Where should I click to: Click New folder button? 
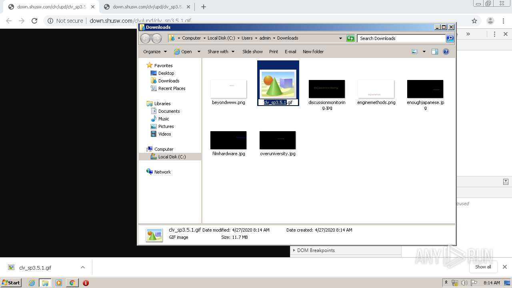(313, 52)
